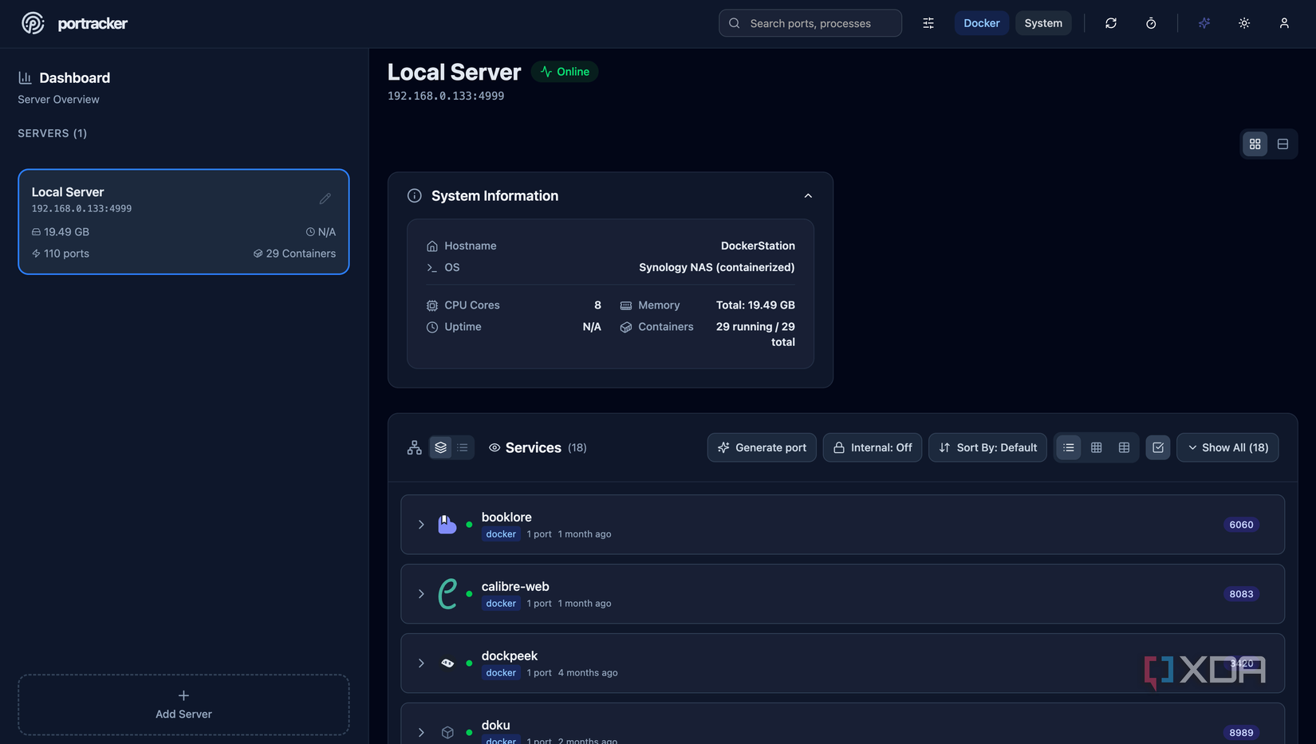
Task: Select the System tab
Action: (x=1043, y=23)
